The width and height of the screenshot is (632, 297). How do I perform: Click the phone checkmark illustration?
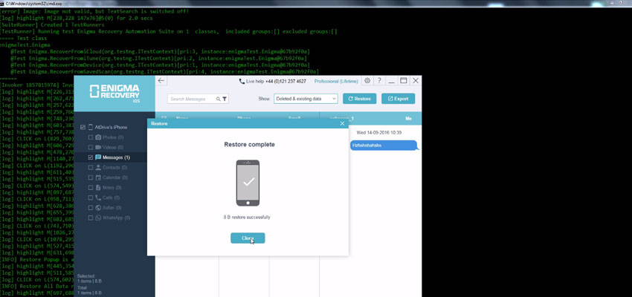pyautogui.click(x=248, y=183)
